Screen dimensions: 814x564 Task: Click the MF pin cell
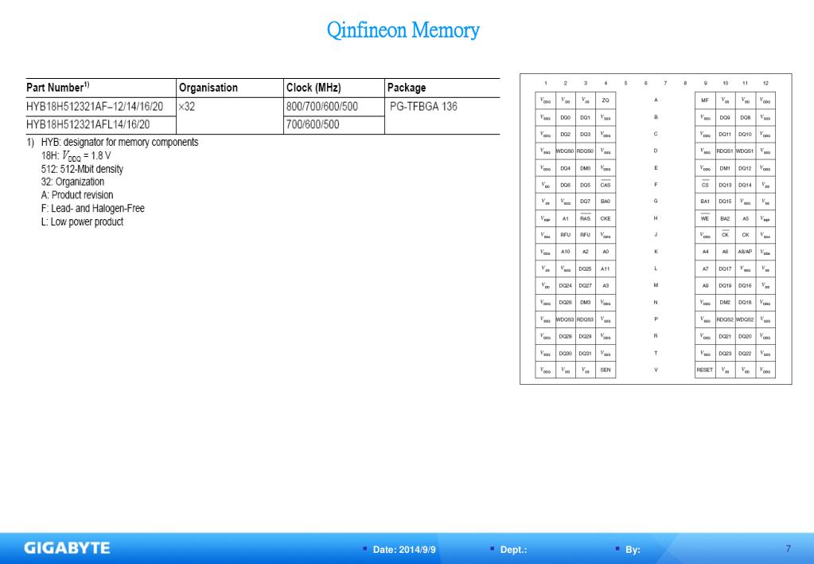tap(705, 100)
